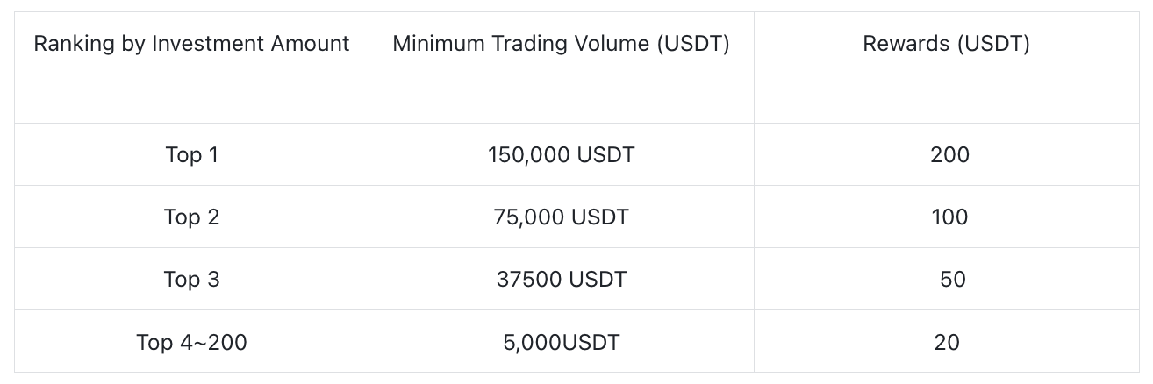Click the word 'Rewards' in the header
This screenshot has width=1153, height=384.
pos(906,44)
